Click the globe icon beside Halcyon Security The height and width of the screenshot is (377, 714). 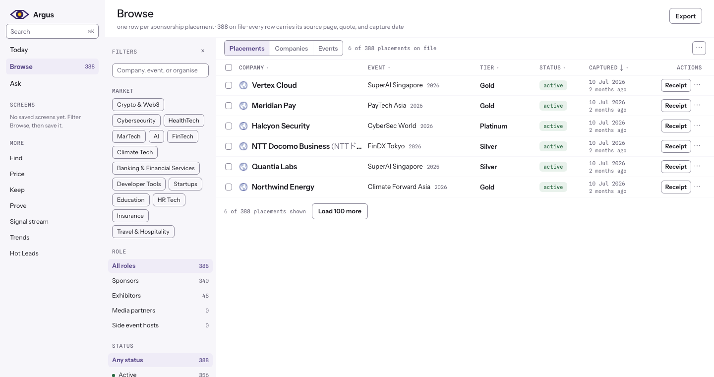click(243, 126)
